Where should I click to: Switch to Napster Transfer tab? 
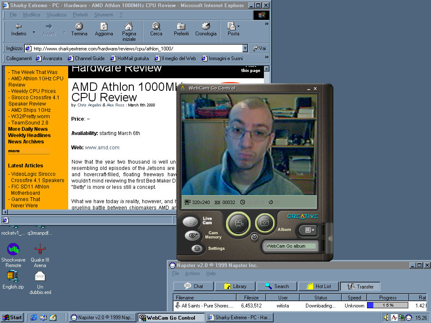coord(360,286)
